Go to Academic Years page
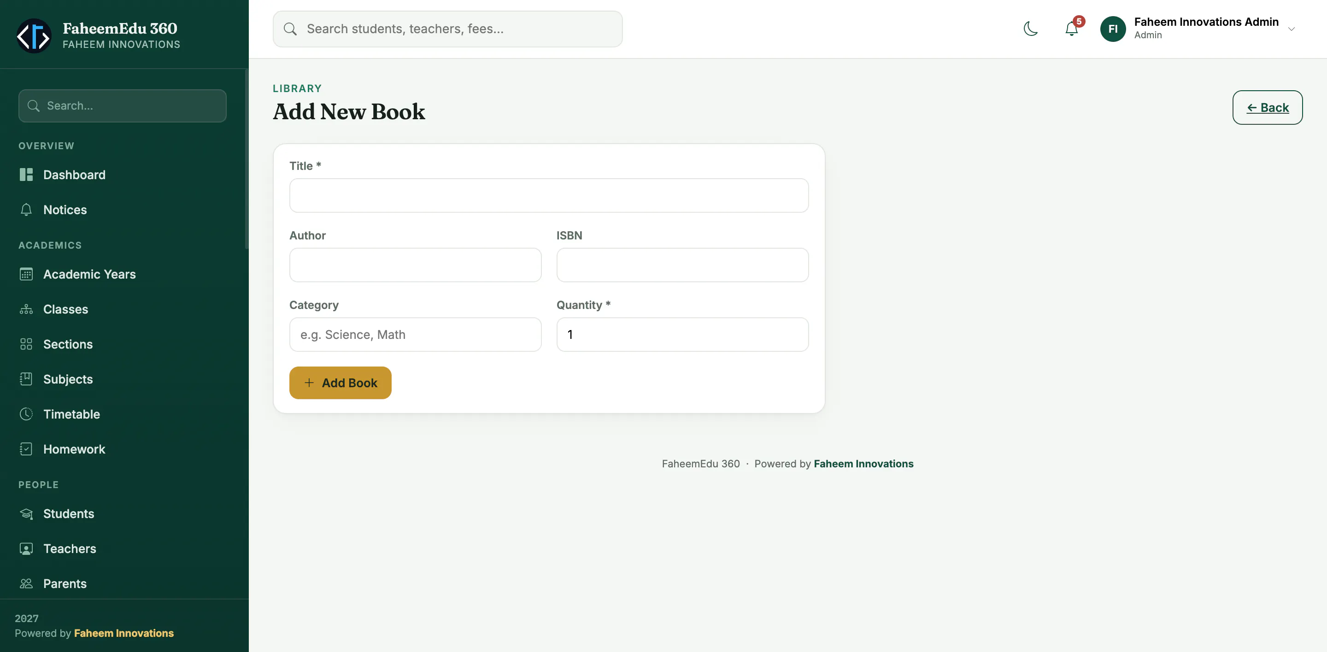Viewport: 1327px width, 652px height. pyautogui.click(x=123, y=274)
